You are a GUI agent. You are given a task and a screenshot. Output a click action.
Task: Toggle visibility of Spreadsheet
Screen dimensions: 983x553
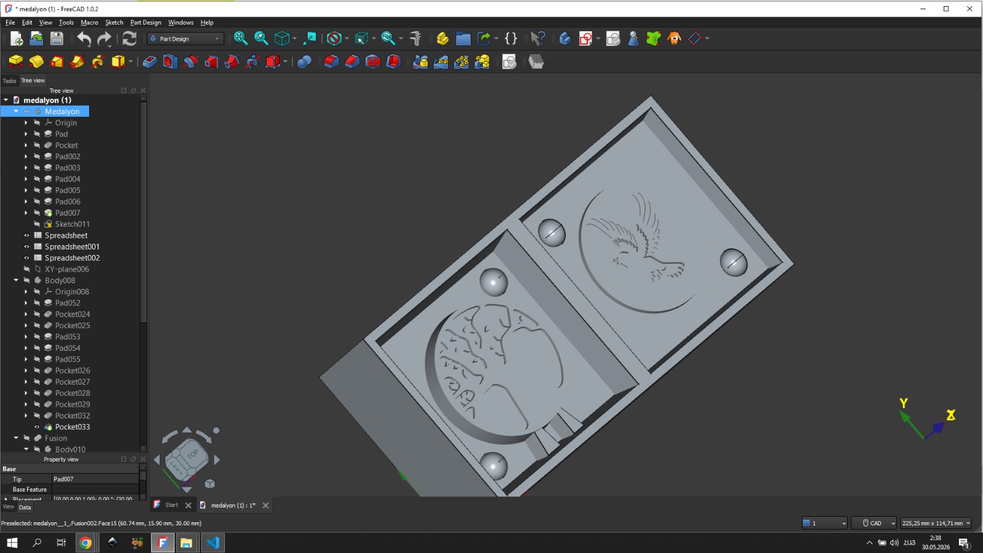26,235
